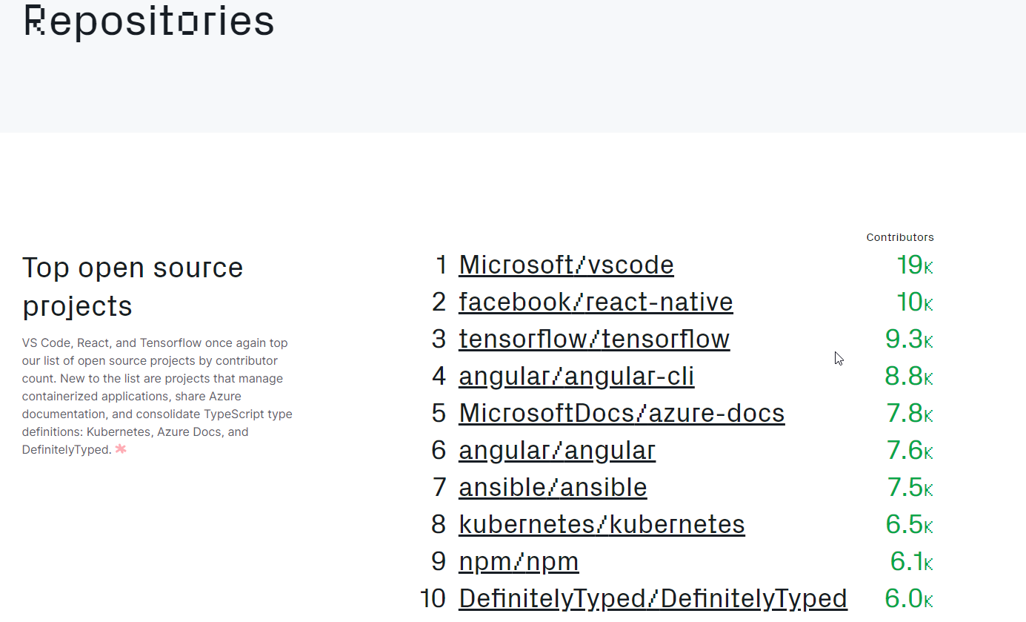Open the angular/angular-cli repository link
The image size is (1026, 622).
(576, 376)
